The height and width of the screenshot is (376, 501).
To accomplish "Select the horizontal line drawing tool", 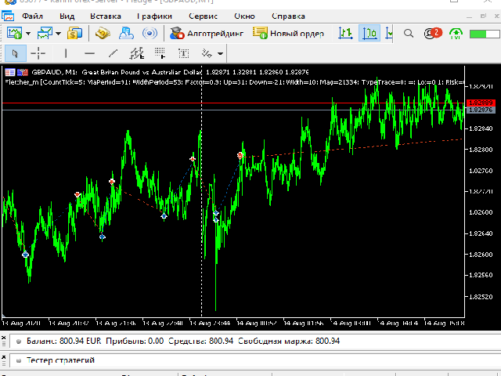I will click(x=89, y=53).
